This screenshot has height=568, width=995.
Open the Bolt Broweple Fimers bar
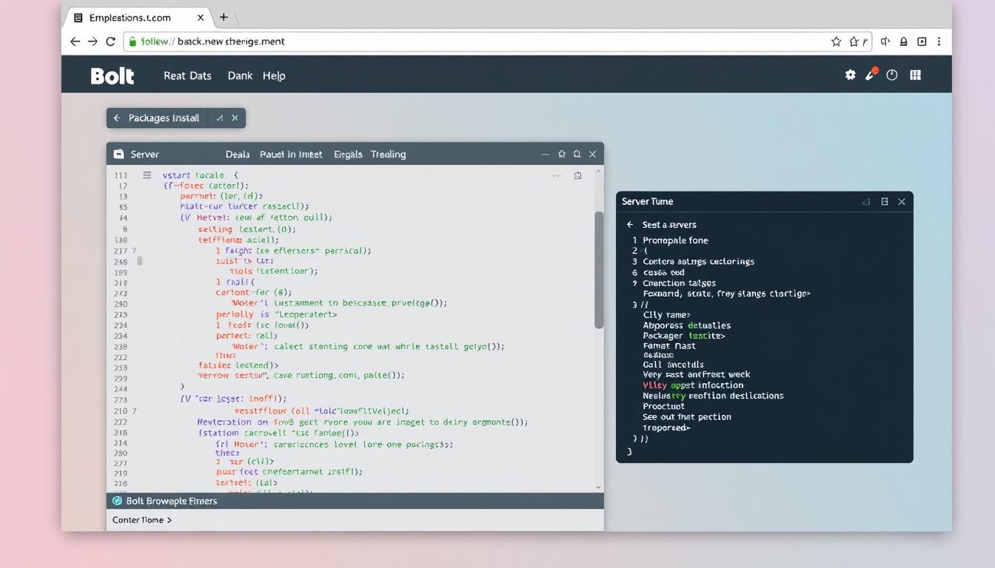point(355,501)
